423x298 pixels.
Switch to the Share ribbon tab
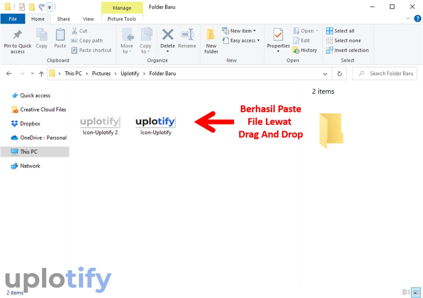click(x=63, y=19)
